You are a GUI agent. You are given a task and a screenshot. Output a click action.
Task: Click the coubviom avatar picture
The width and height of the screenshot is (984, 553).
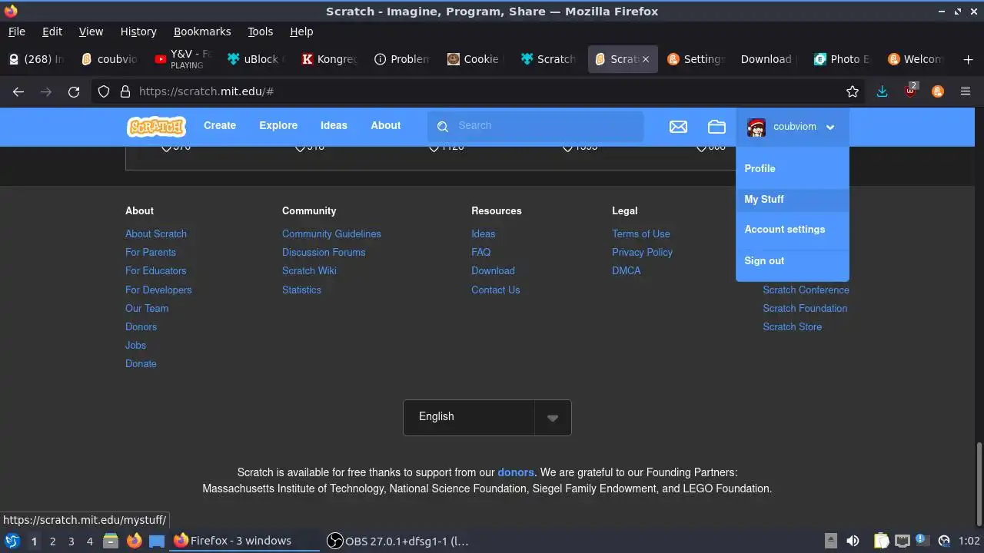(756, 127)
